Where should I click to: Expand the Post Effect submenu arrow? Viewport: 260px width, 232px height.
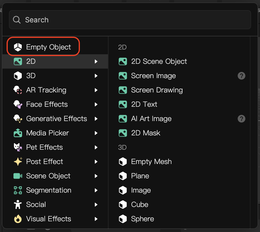point(96,162)
